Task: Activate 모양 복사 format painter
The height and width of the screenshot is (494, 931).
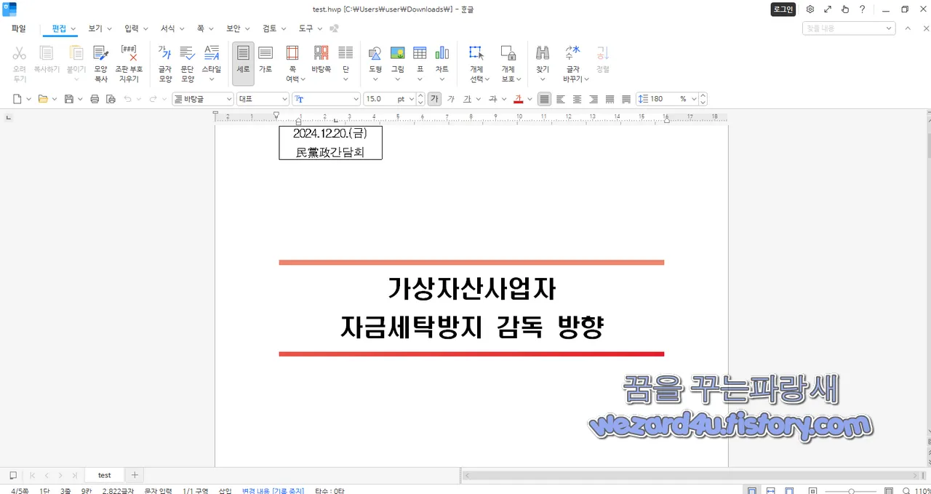Action: 101,62
